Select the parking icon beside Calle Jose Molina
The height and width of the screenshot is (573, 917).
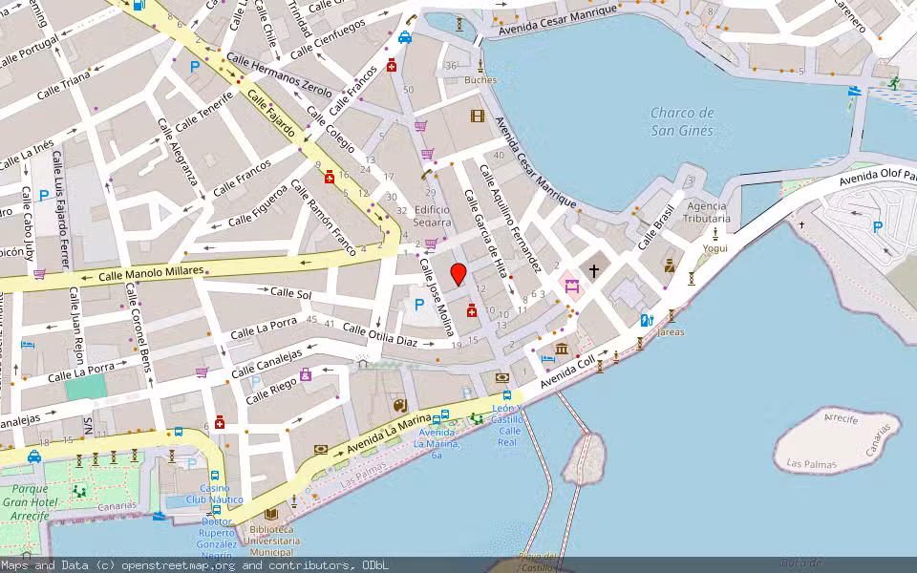click(418, 305)
